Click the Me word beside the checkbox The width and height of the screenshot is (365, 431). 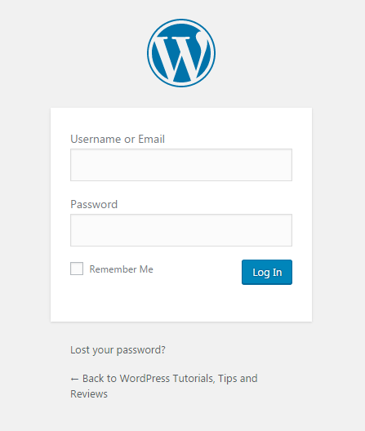[x=146, y=269]
